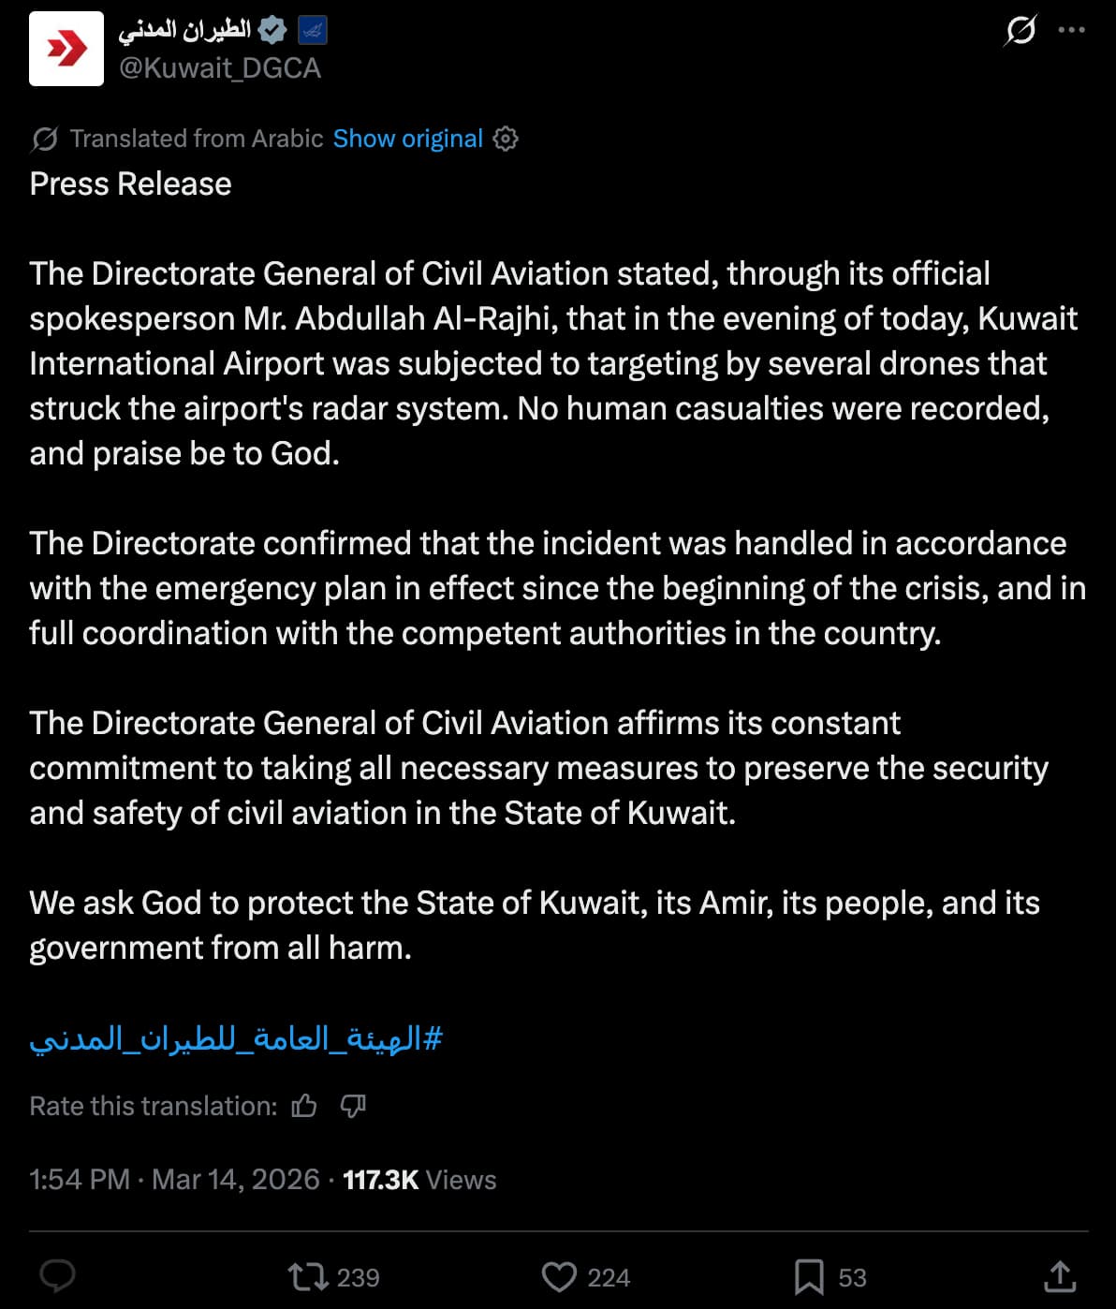The width and height of the screenshot is (1116, 1309).
Task: Click the Grok icon at top right
Action: [1021, 30]
